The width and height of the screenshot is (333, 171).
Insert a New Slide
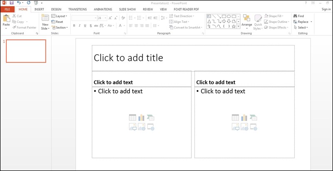45,21
